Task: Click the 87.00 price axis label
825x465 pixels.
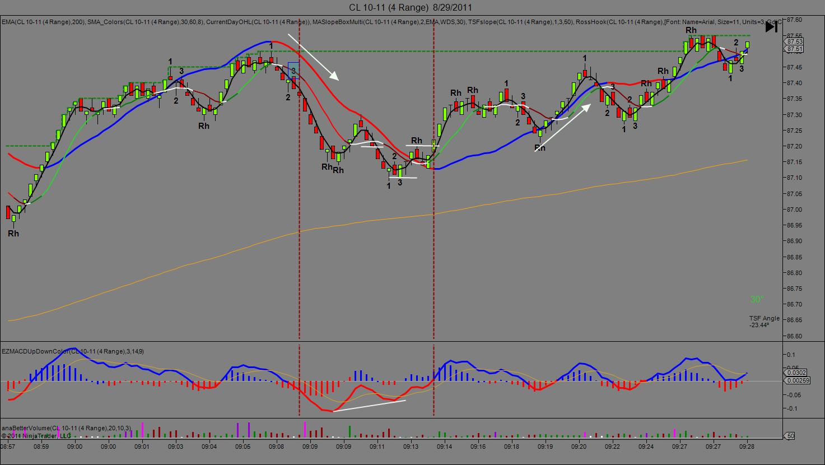Action: pos(795,210)
